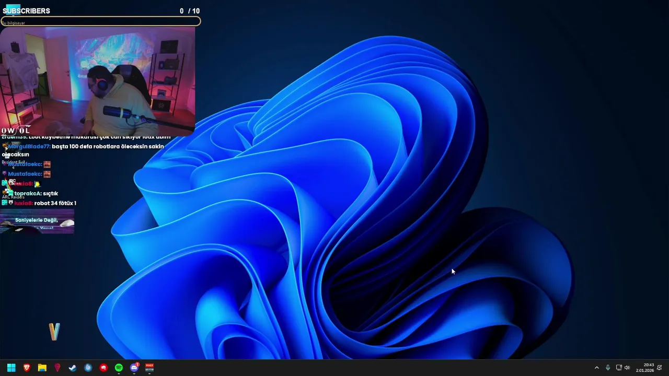Open the notification bell in the tray
The width and height of the screenshot is (669, 376).
coord(660,368)
